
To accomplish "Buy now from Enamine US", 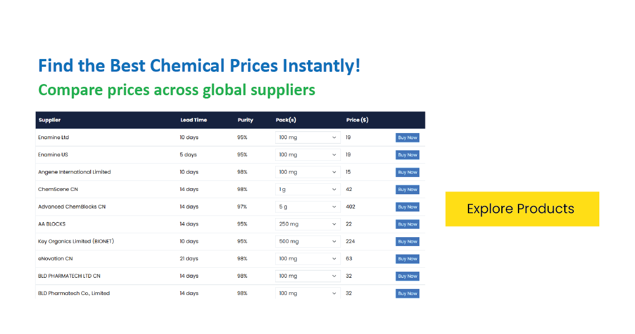I will 407,155.
